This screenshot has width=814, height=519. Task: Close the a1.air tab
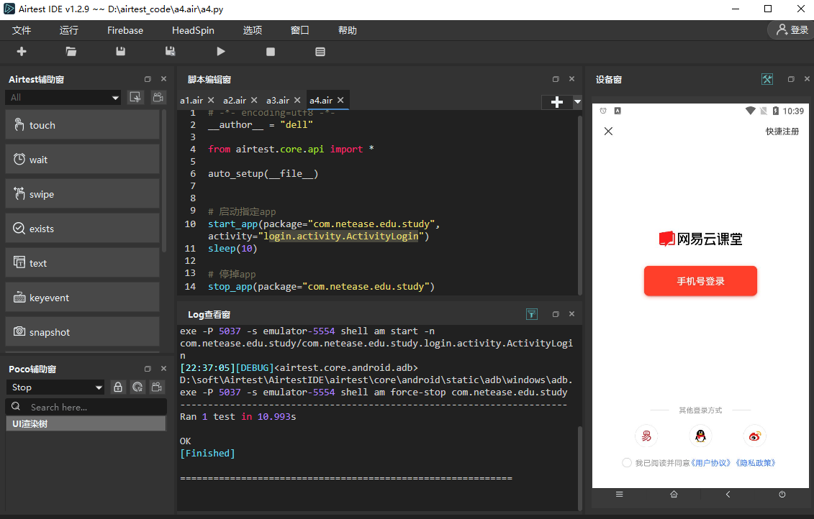coord(211,100)
